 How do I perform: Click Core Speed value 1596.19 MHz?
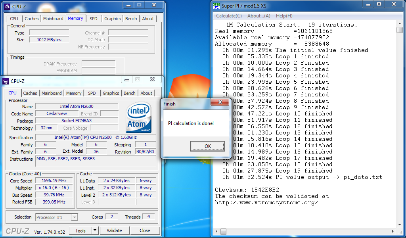(54, 181)
